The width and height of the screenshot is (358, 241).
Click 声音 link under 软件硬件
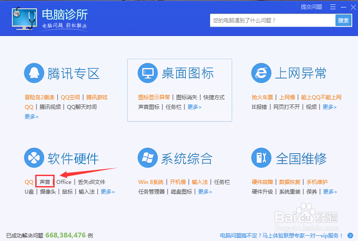[x=45, y=182]
